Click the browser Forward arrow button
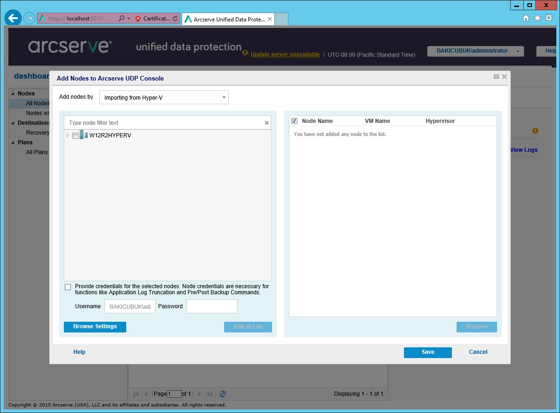Screen dimensions: 560x413 click(29, 19)
